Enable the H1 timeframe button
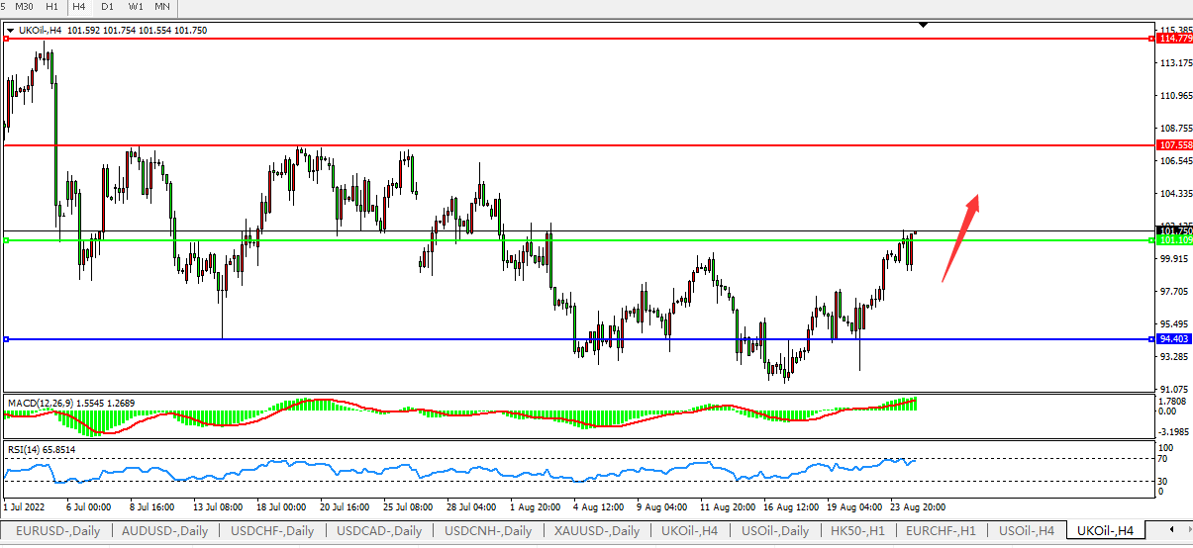Screen dimensions: 1193x548 click(52, 7)
